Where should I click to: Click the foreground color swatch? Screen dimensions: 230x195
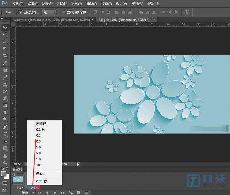point(4,174)
